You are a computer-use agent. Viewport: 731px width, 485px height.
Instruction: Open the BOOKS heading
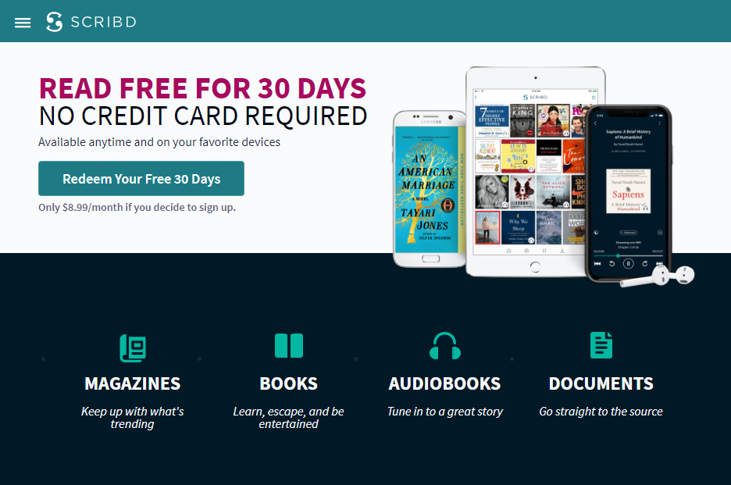coord(289,383)
